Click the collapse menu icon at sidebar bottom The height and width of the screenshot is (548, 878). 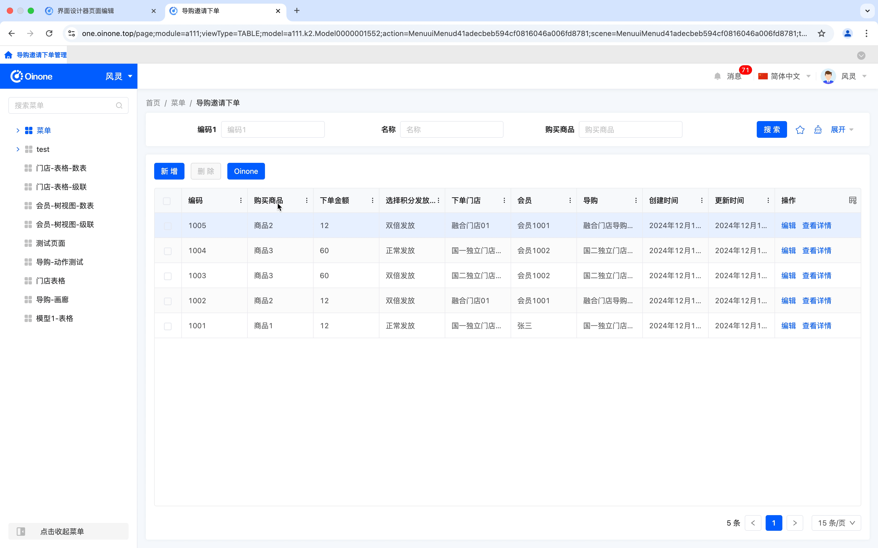tap(21, 531)
